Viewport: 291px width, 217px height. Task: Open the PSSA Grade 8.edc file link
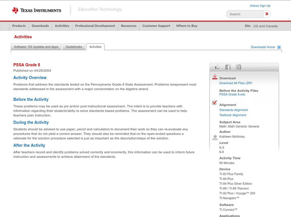pos(232,94)
